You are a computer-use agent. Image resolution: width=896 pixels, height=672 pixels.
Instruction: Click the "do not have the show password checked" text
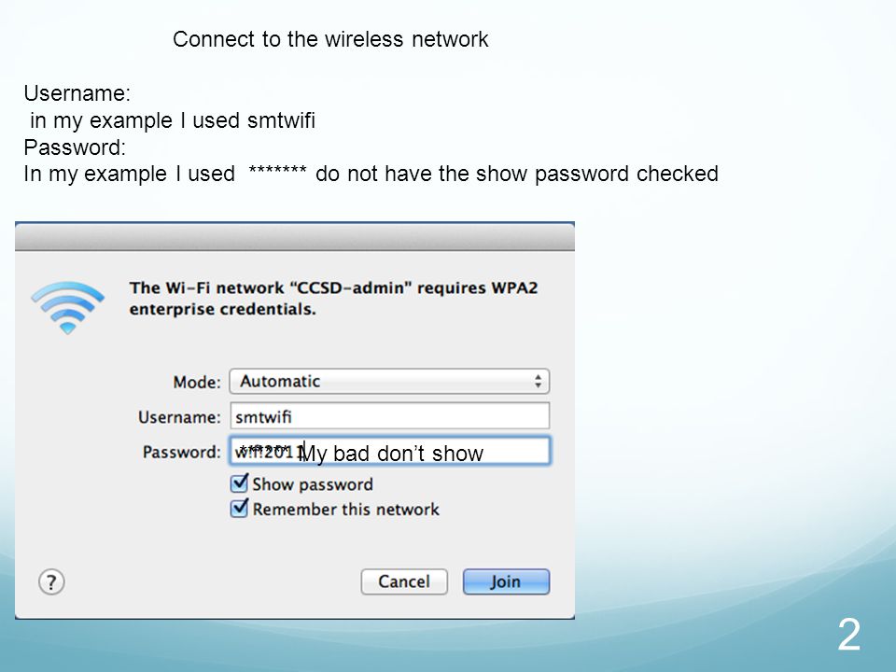(516, 174)
